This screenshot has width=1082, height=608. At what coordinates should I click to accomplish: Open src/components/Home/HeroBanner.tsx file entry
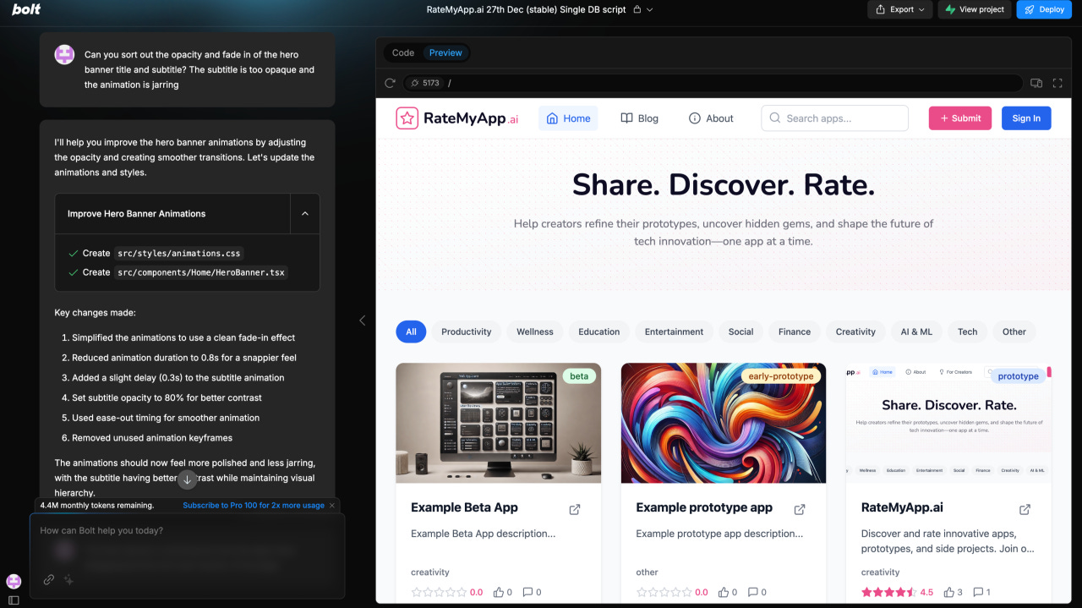(201, 272)
